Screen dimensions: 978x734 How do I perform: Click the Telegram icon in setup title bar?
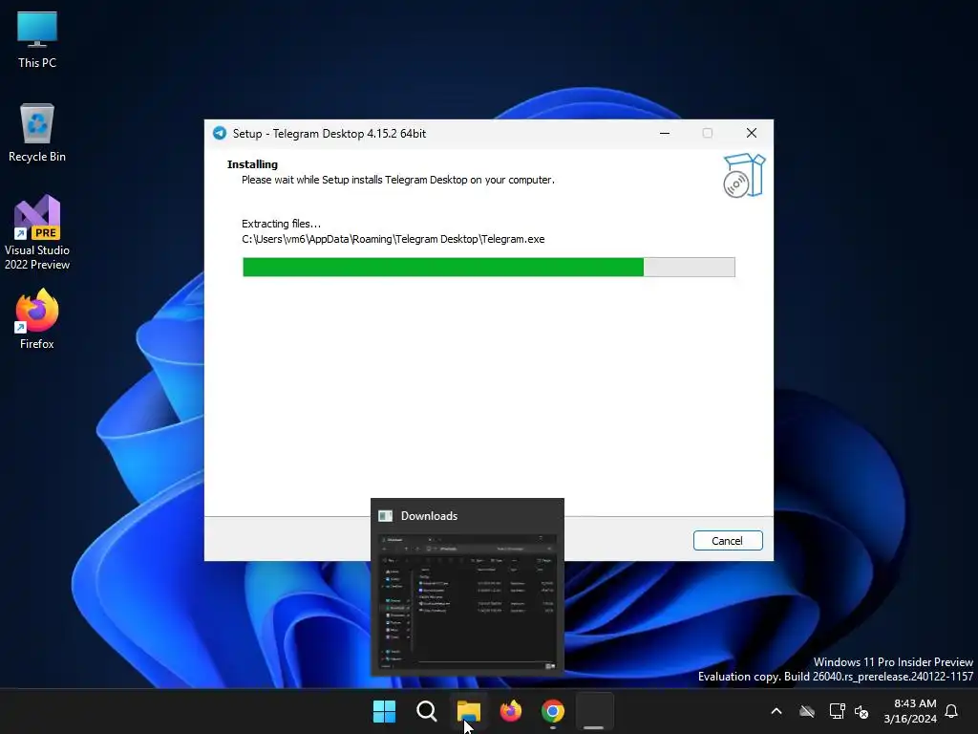[x=220, y=133]
